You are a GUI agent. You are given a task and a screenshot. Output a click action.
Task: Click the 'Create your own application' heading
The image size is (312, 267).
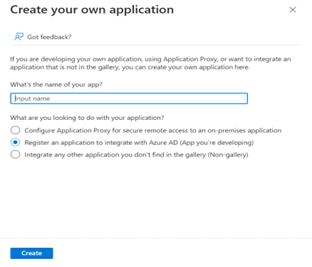point(92,10)
